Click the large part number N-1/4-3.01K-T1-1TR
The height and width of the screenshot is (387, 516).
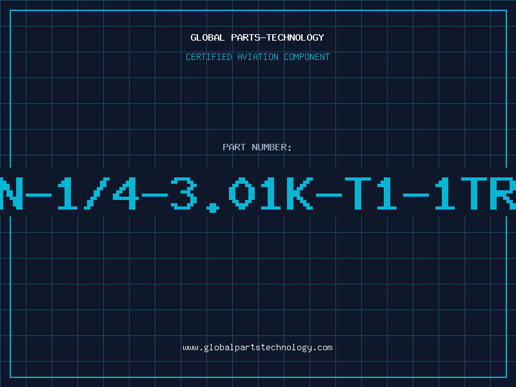[x=258, y=194]
